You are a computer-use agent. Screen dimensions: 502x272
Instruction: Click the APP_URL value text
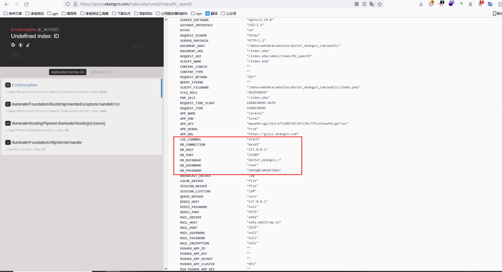tap(273, 134)
